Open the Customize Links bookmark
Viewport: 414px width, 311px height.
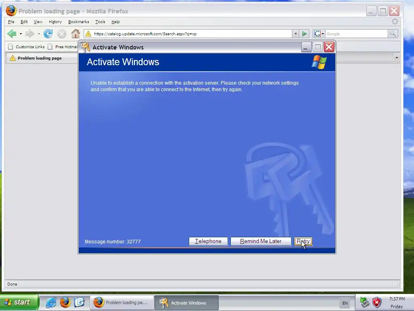click(x=26, y=47)
